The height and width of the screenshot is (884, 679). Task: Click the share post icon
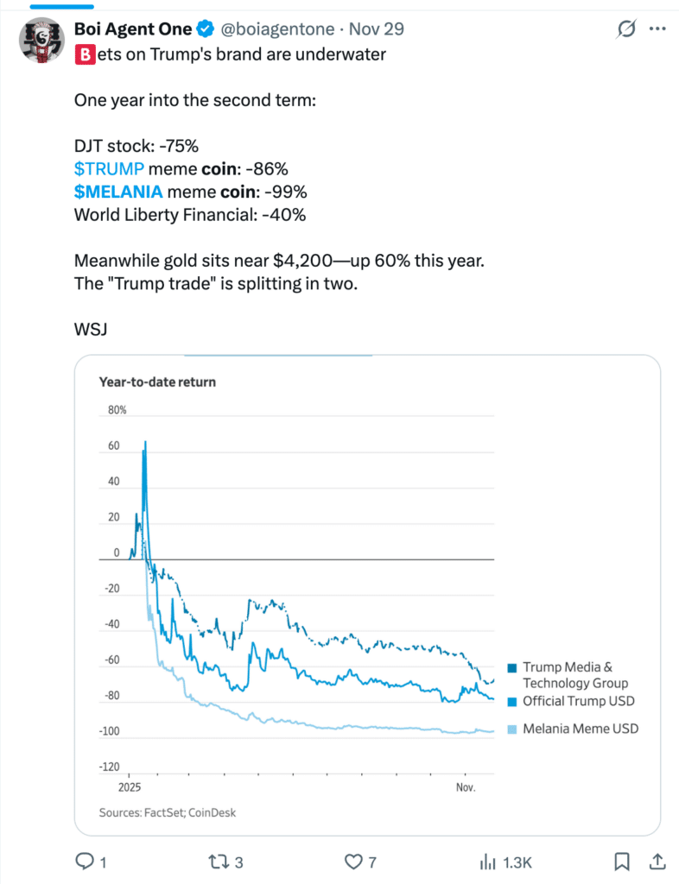pyautogui.click(x=656, y=861)
